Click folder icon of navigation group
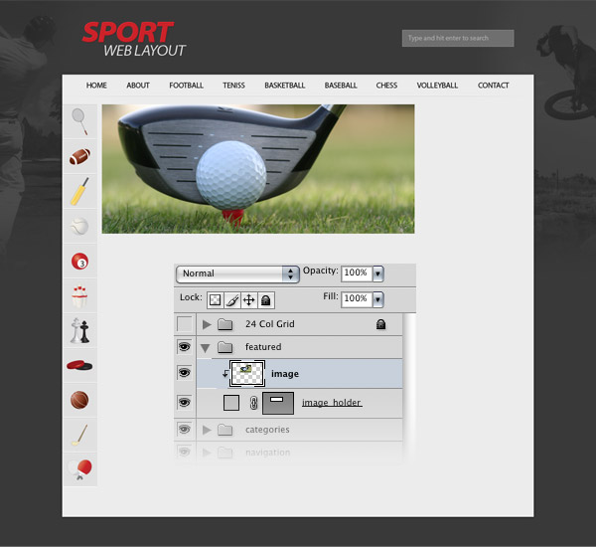 (x=225, y=453)
